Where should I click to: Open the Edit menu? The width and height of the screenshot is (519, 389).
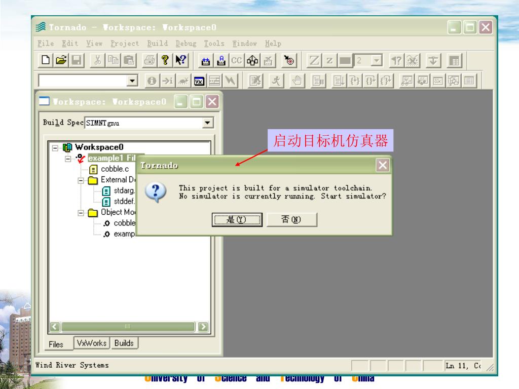tap(70, 44)
